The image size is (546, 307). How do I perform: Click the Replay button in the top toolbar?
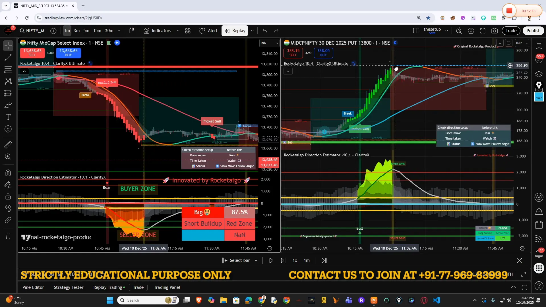[235, 30]
